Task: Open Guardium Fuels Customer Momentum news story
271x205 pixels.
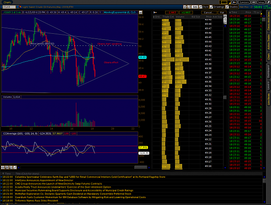Action: point(80,197)
